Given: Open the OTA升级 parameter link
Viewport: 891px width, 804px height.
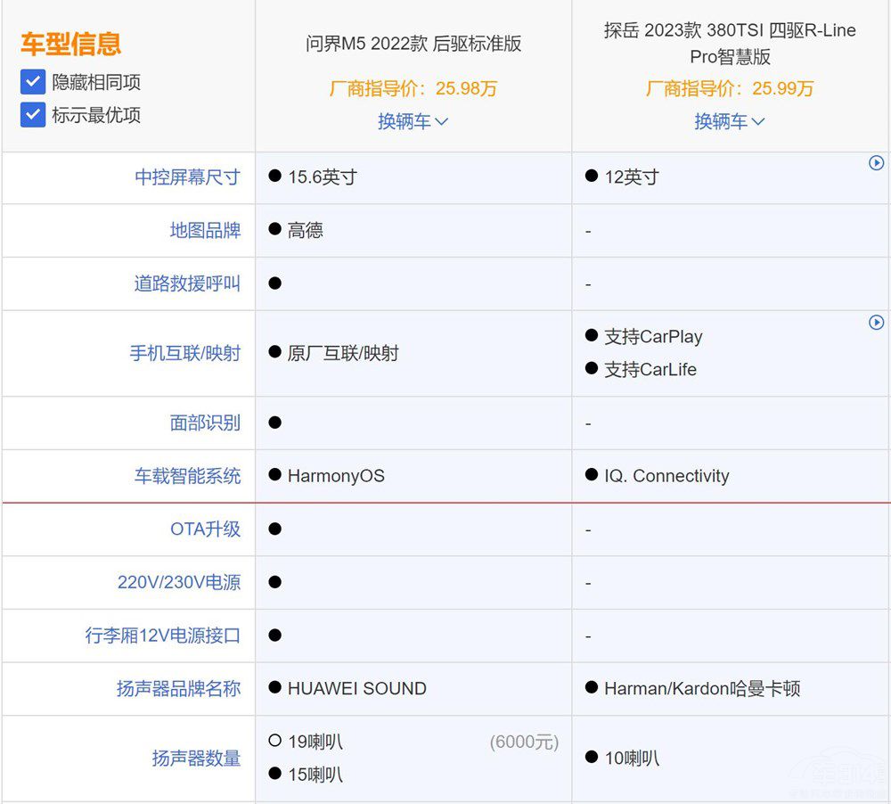Looking at the screenshot, I should coord(205,529).
